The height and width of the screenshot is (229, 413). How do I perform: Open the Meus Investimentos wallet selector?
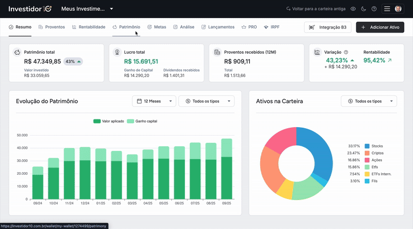(87, 9)
